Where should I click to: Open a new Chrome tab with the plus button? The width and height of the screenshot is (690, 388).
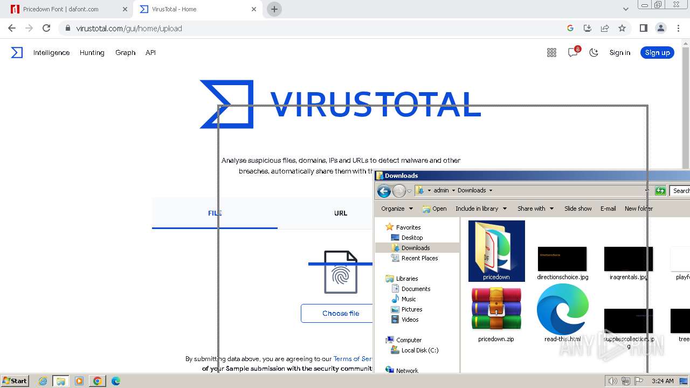coord(274,9)
